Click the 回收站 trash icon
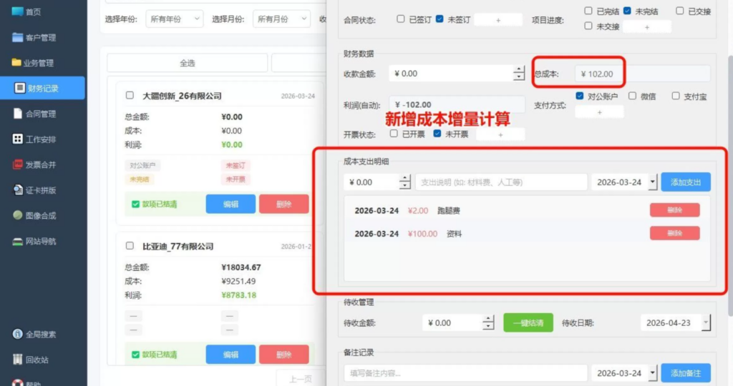This screenshot has height=386, width=733. tap(17, 360)
